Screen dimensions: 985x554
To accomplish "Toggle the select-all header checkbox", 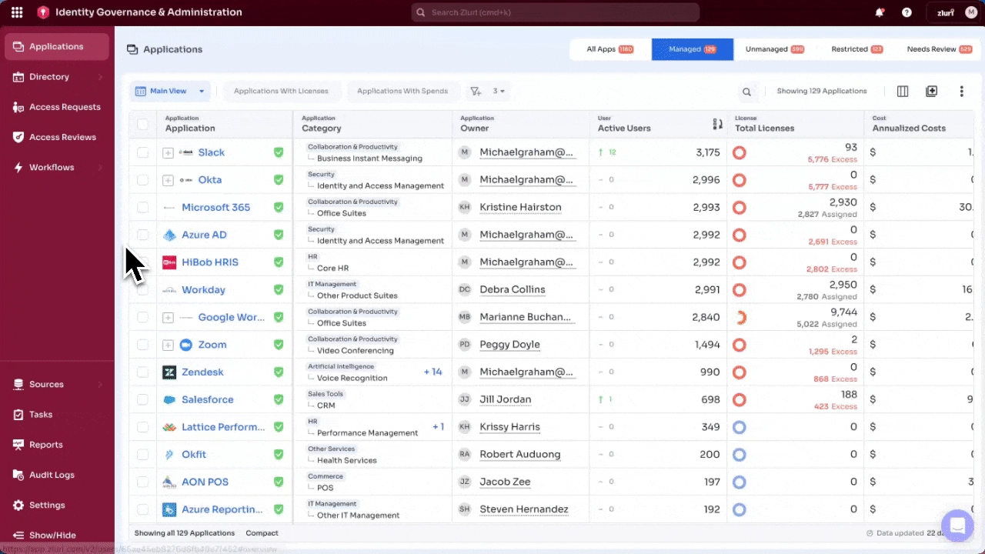I will (x=142, y=124).
